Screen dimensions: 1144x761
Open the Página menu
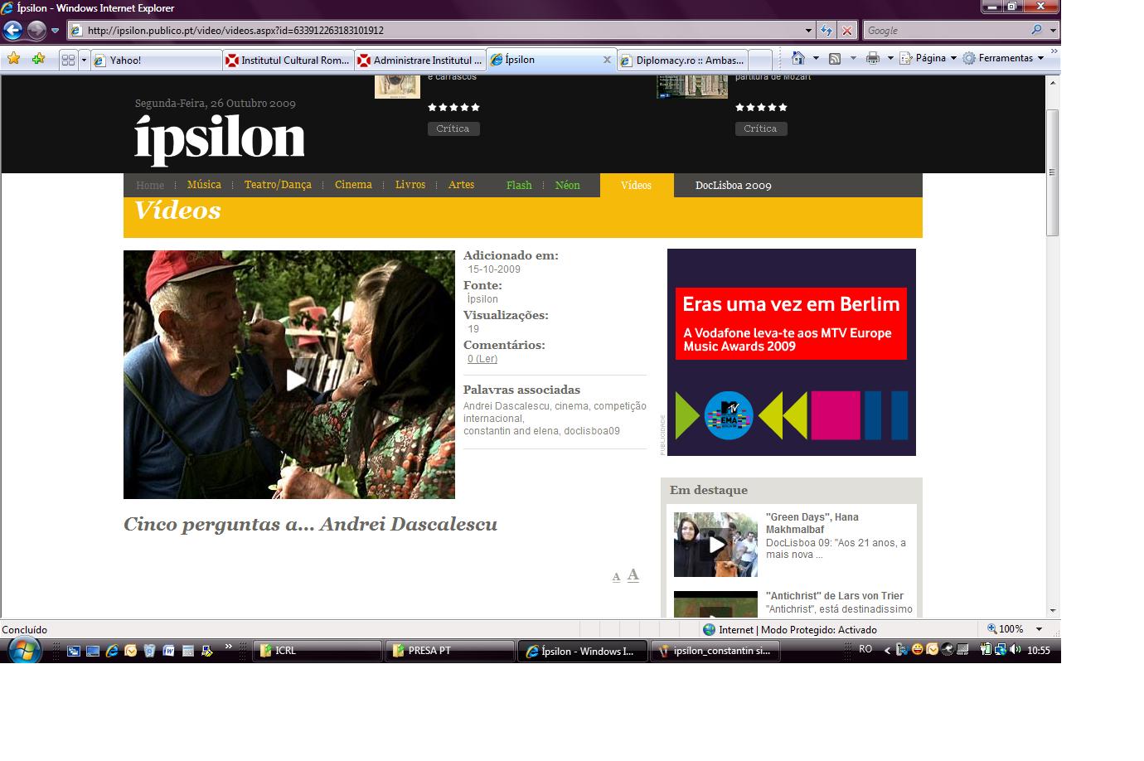(928, 58)
